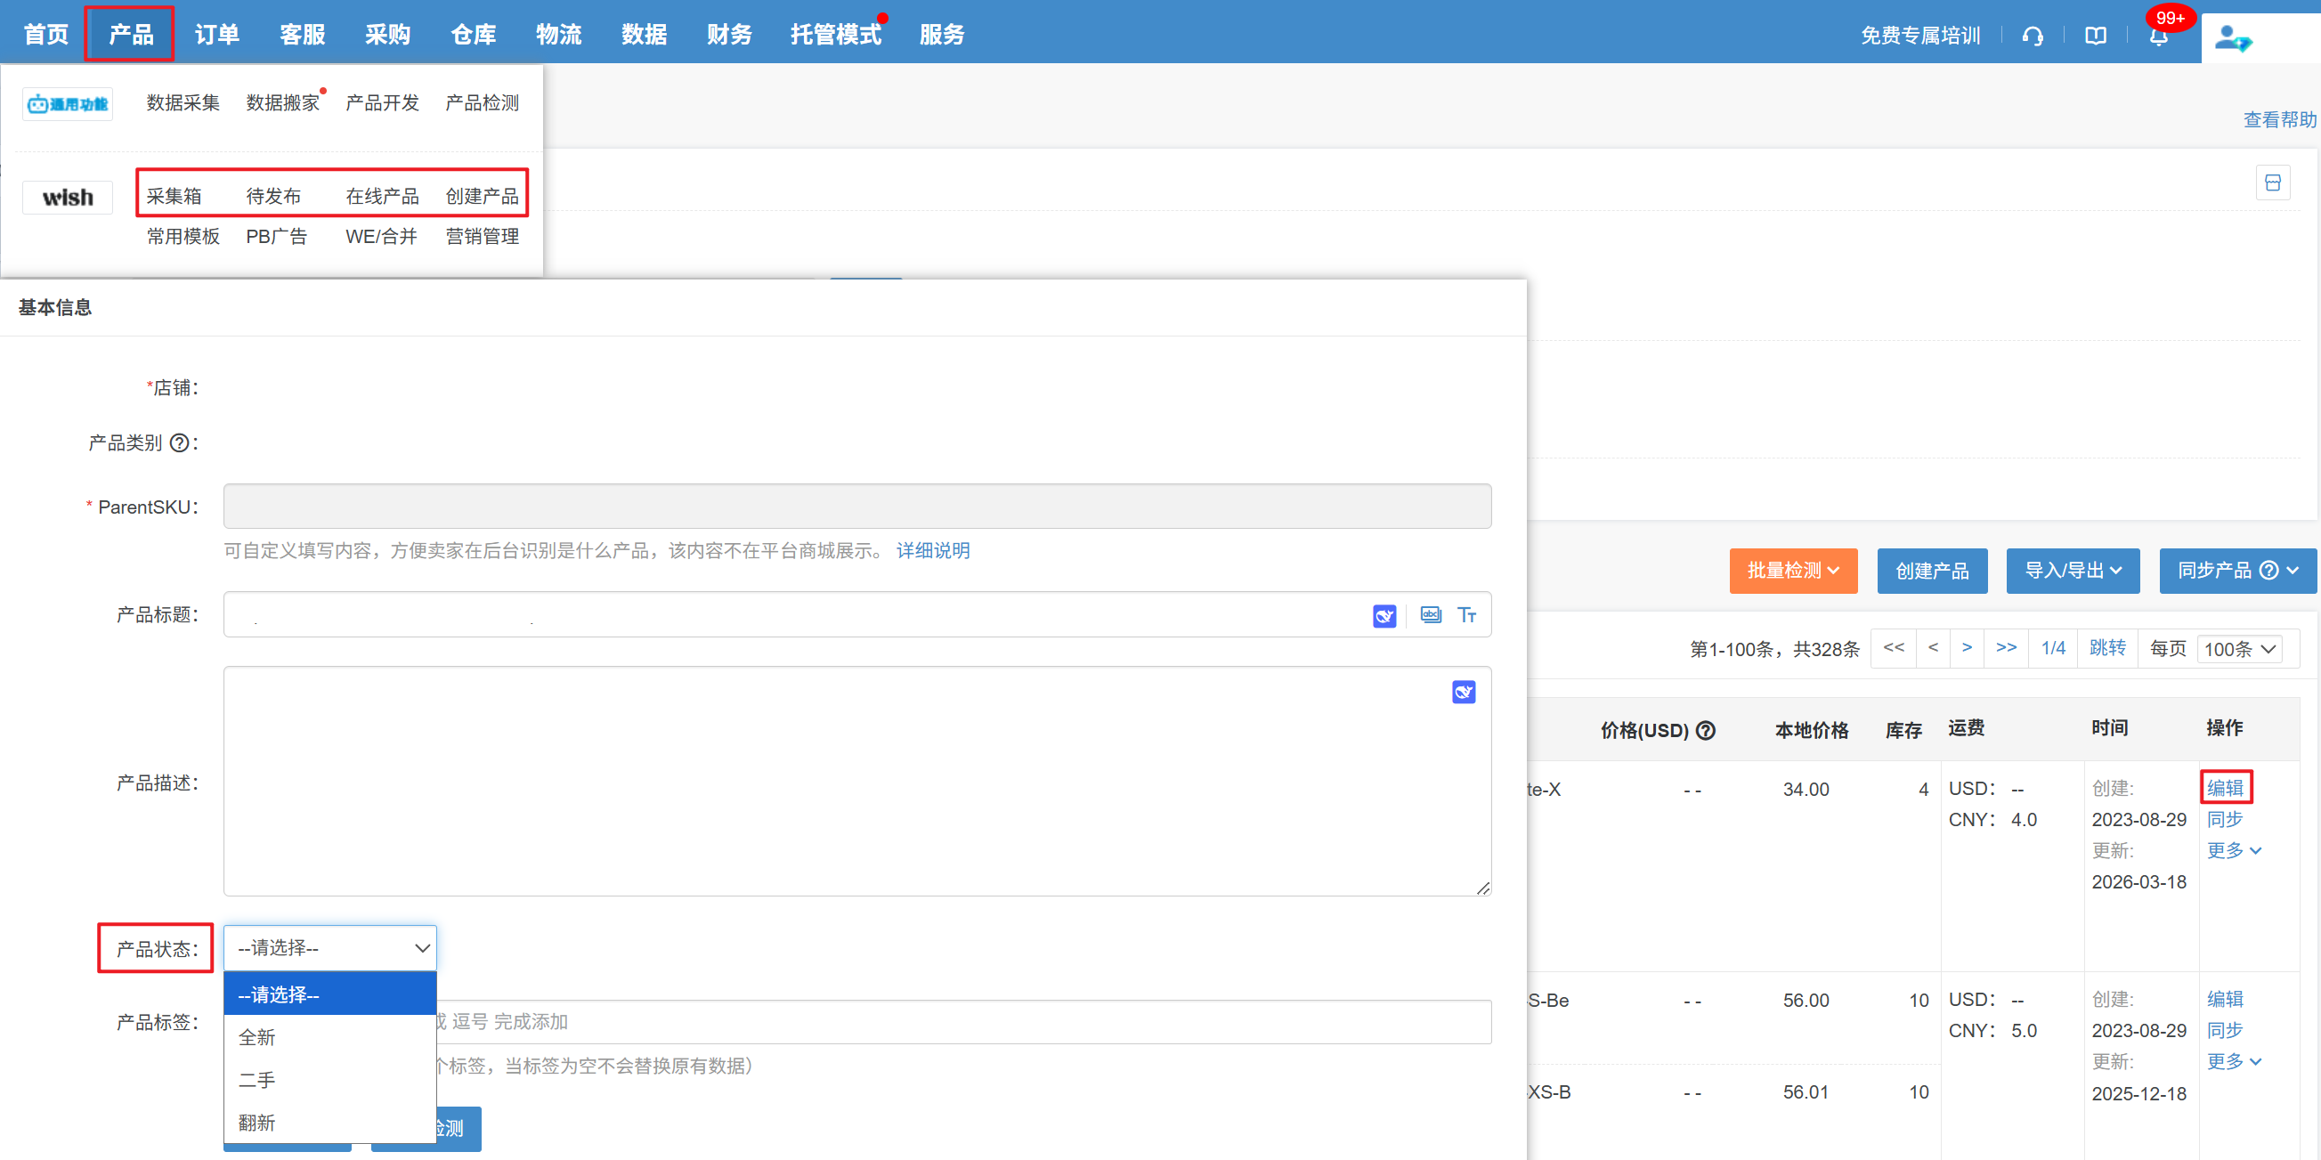This screenshot has width=2321, height=1160.
Task: Click the abc text template icon
Action: pos(1430,615)
